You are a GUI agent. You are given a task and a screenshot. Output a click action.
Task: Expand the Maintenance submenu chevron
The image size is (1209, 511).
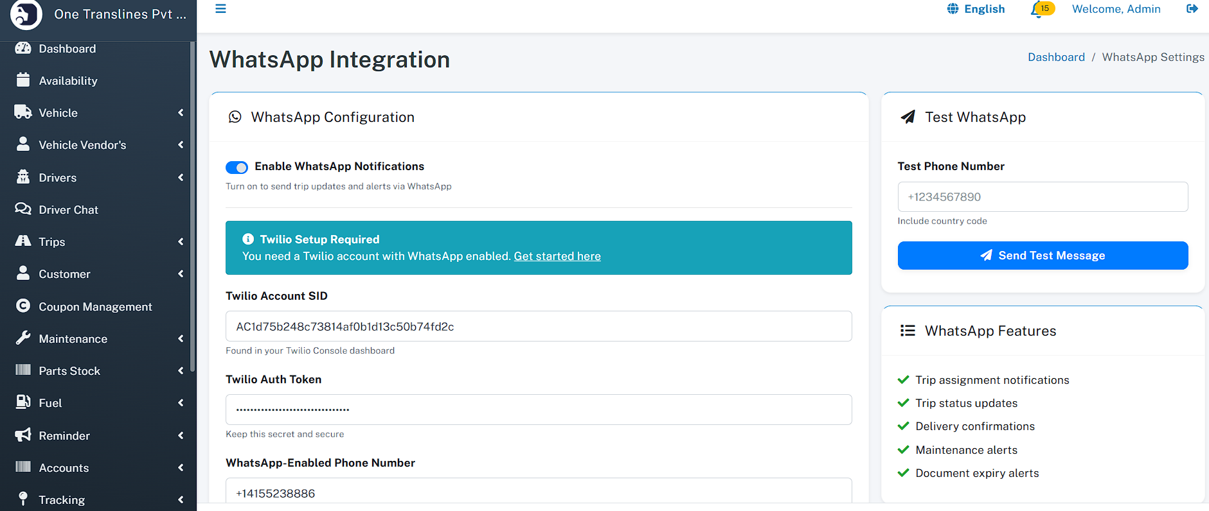(x=181, y=339)
